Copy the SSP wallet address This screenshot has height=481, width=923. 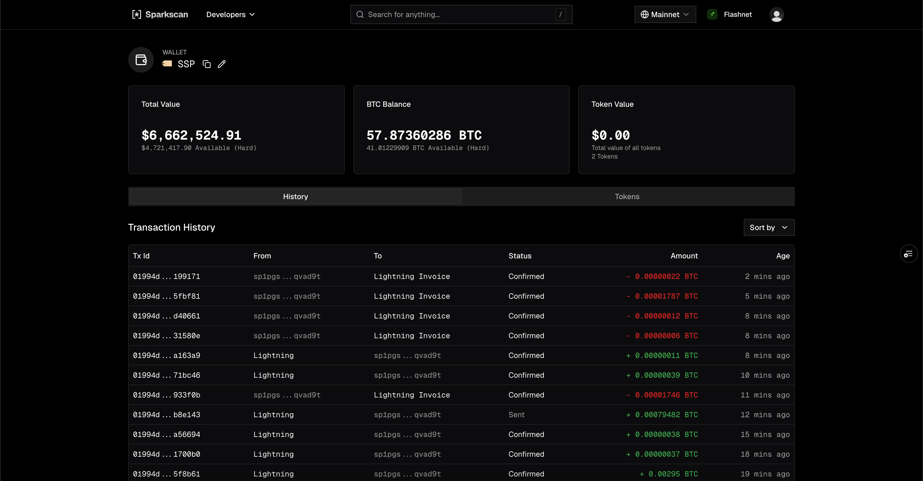[x=207, y=64]
